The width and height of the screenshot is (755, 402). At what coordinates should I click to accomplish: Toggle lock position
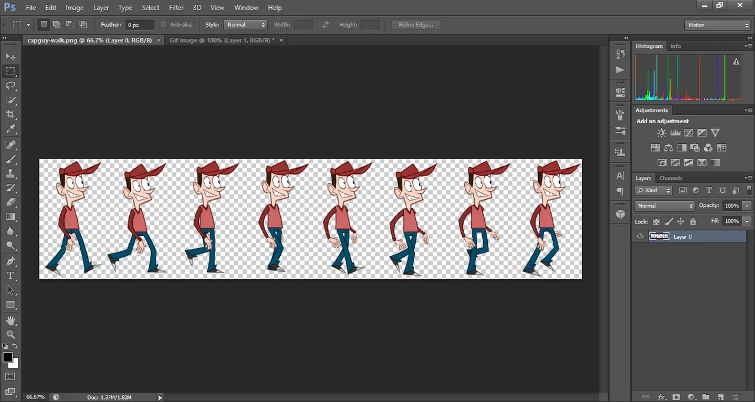pos(681,222)
